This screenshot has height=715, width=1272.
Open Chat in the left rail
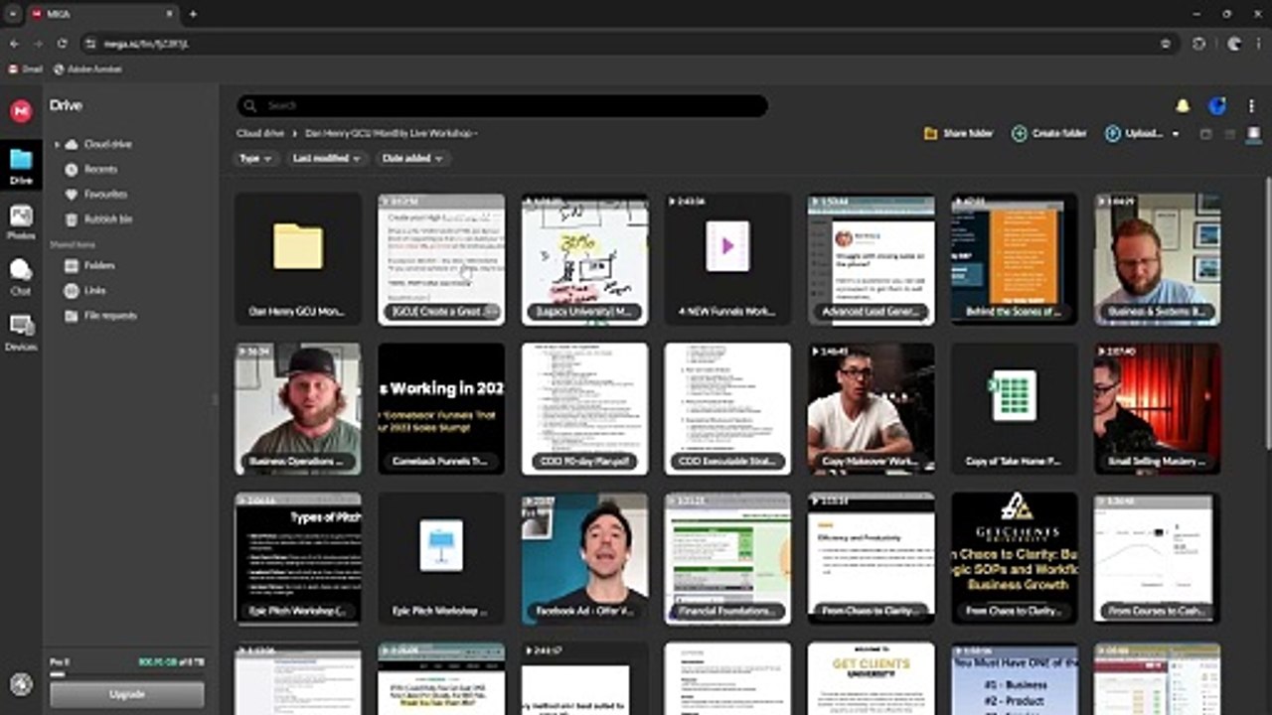[x=21, y=277]
